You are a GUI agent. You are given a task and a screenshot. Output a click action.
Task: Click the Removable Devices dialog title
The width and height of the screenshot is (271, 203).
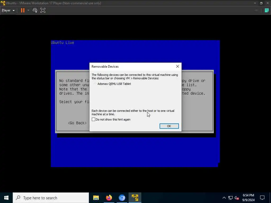tap(105, 67)
